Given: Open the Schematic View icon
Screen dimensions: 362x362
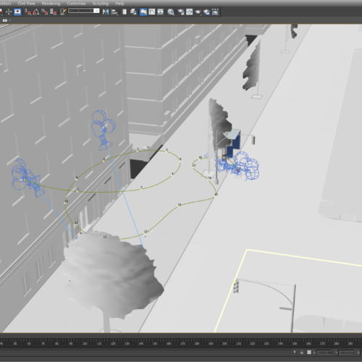Looking at the screenshot, I should (x=161, y=12).
